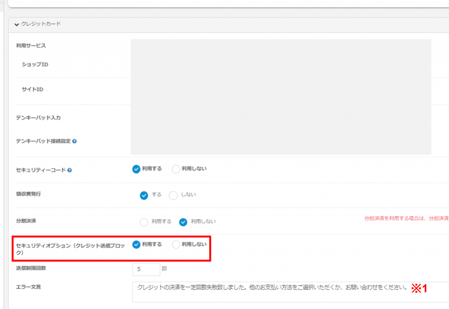This screenshot has width=449, height=309.
Task: Click the 回 unit label beside count field
Action: 164,269
